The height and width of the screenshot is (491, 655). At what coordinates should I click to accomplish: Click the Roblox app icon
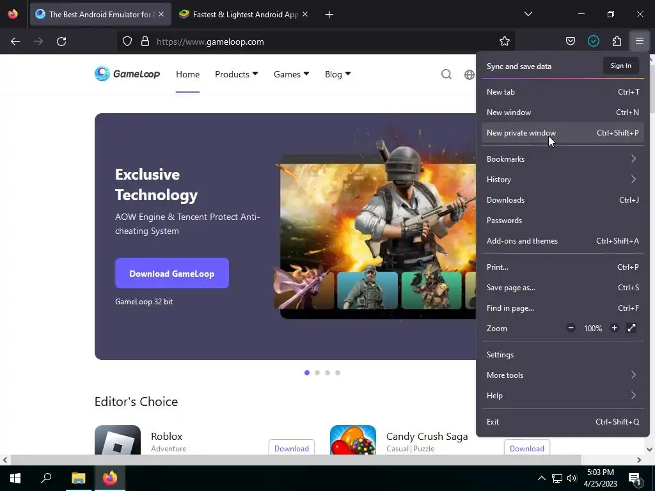click(x=118, y=440)
